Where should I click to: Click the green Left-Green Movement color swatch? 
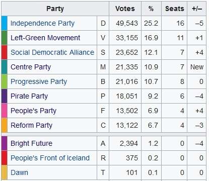click(x=5, y=38)
